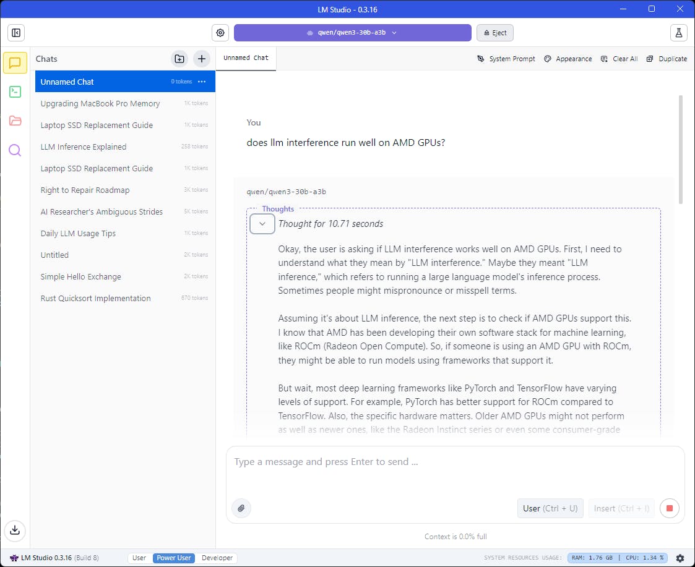Screen dimensions: 695x567
Task: Open the Developer terminal sidebar icon
Action: 15,92
